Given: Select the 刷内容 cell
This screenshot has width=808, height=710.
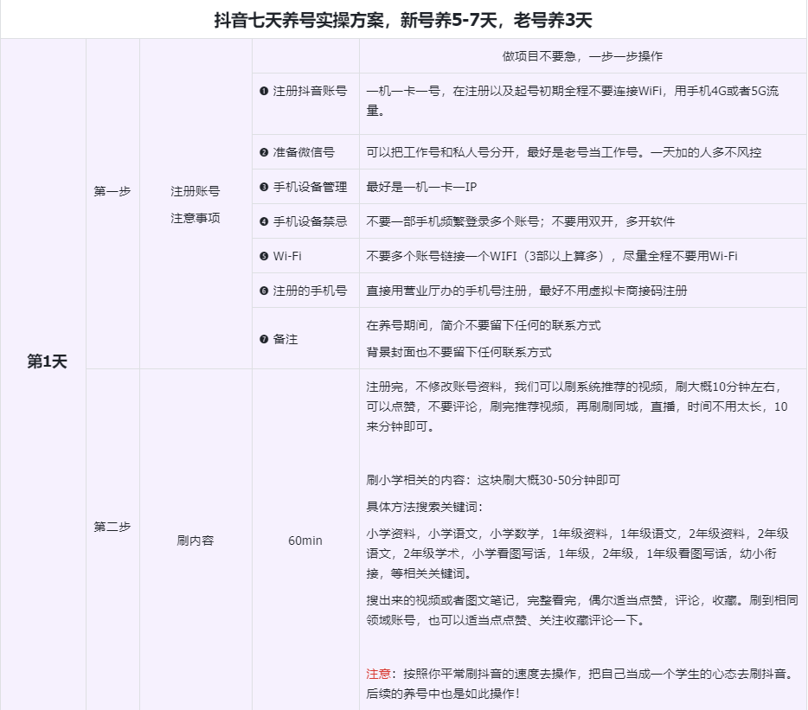Looking at the screenshot, I should click(x=196, y=539).
